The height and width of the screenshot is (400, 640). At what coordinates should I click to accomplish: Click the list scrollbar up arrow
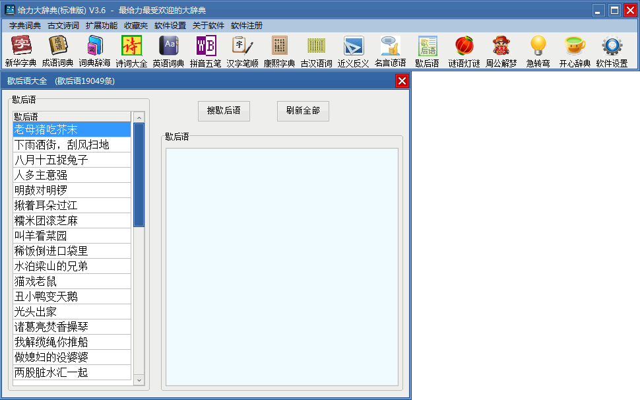point(139,117)
